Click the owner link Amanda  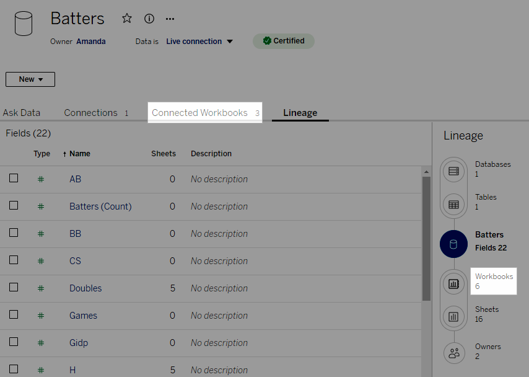[x=90, y=42]
